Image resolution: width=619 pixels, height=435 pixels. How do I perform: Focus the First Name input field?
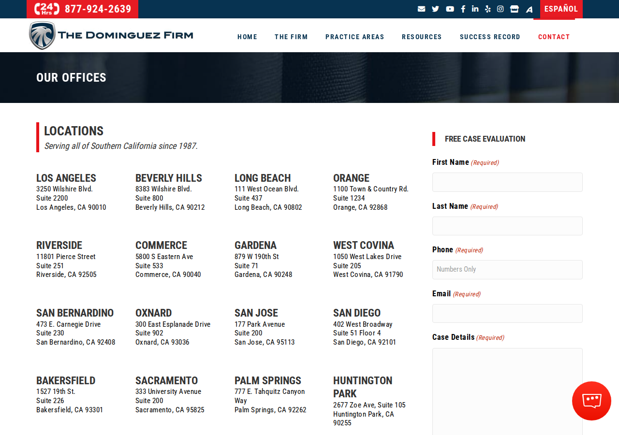pyautogui.click(x=507, y=182)
